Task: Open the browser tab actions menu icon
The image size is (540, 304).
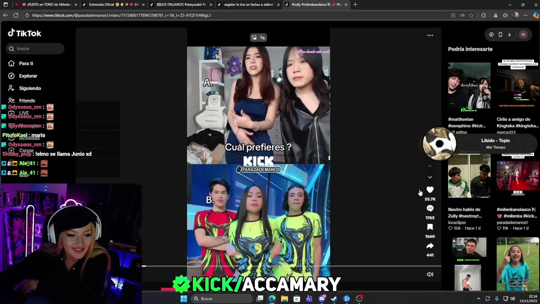Action: coord(5,5)
